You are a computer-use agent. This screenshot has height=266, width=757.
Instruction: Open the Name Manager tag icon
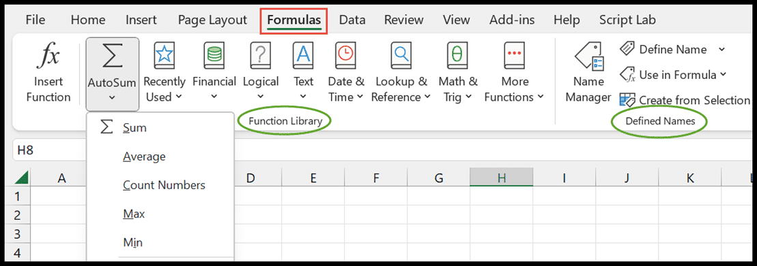(588, 56)
